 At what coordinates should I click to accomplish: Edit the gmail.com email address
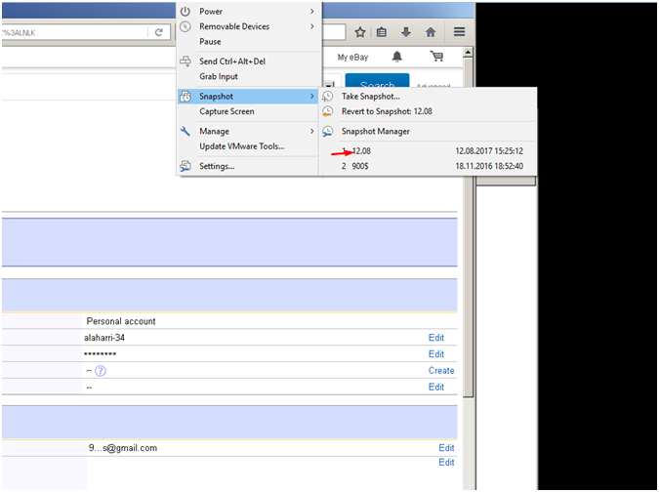tap(446, 448)
